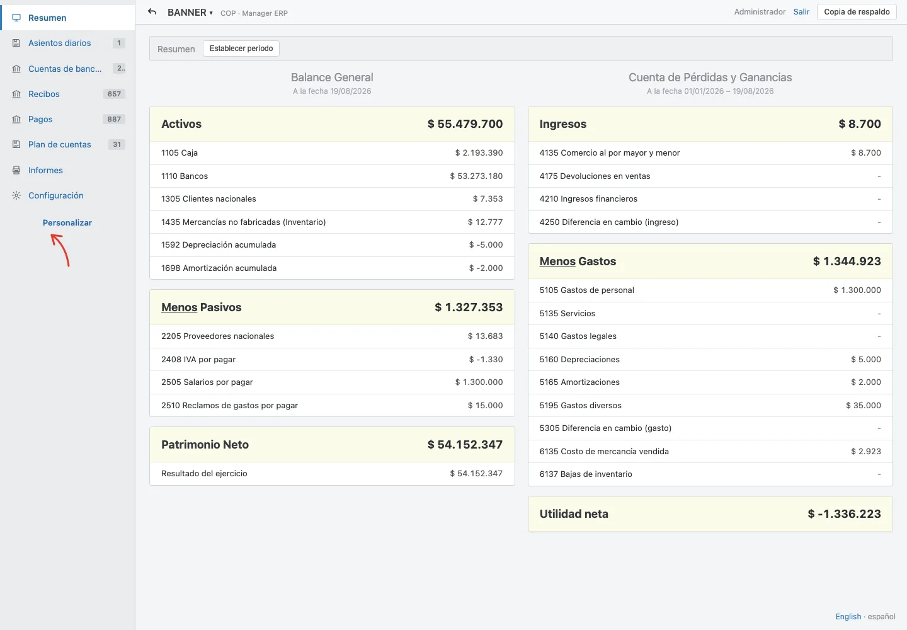907x630 pixels.
Task: Click the Establecer período button
Action: [x=241, y=49]
